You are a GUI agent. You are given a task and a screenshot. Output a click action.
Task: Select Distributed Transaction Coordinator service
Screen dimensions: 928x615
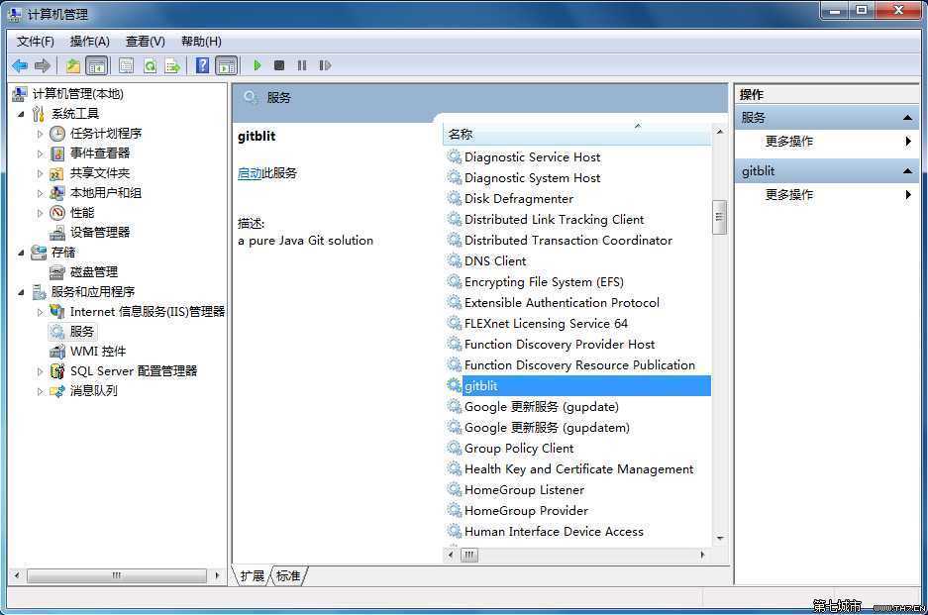click(568, 240)
